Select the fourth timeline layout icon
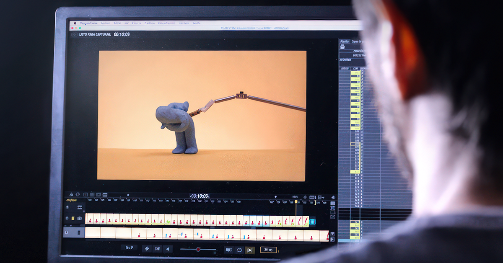503x263 pixels. [x=104, y=194]
